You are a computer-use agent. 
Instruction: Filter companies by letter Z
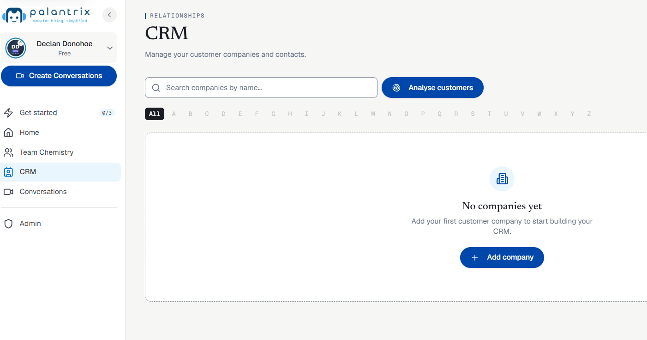pyautogui.click(x=589, y=114)
